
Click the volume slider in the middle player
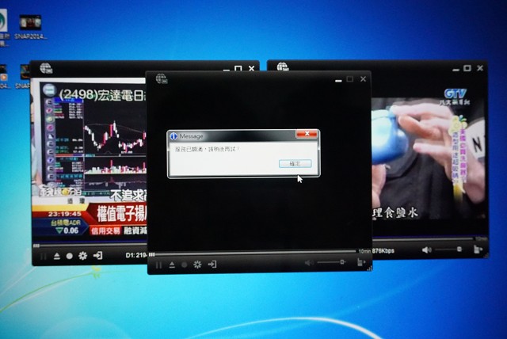click(x=331, y=262)
